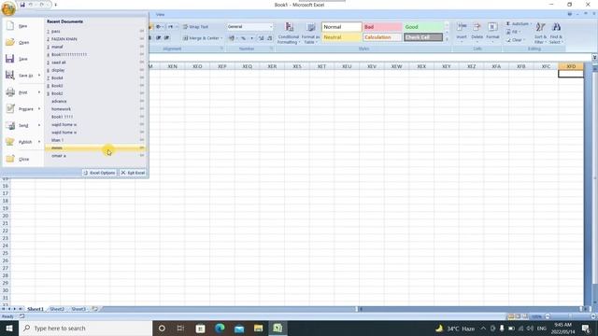The height and width of the screenshot is (336, 598).
Task: Pin the advance recent document
Action: (142, 101)
